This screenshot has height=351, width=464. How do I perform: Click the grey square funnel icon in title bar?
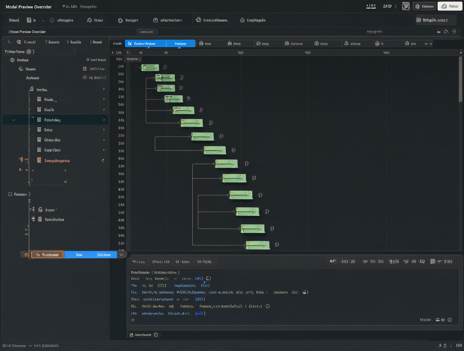point(406,6)
